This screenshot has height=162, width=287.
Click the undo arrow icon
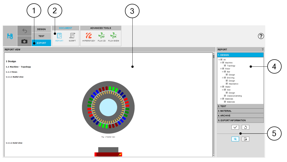25,31
